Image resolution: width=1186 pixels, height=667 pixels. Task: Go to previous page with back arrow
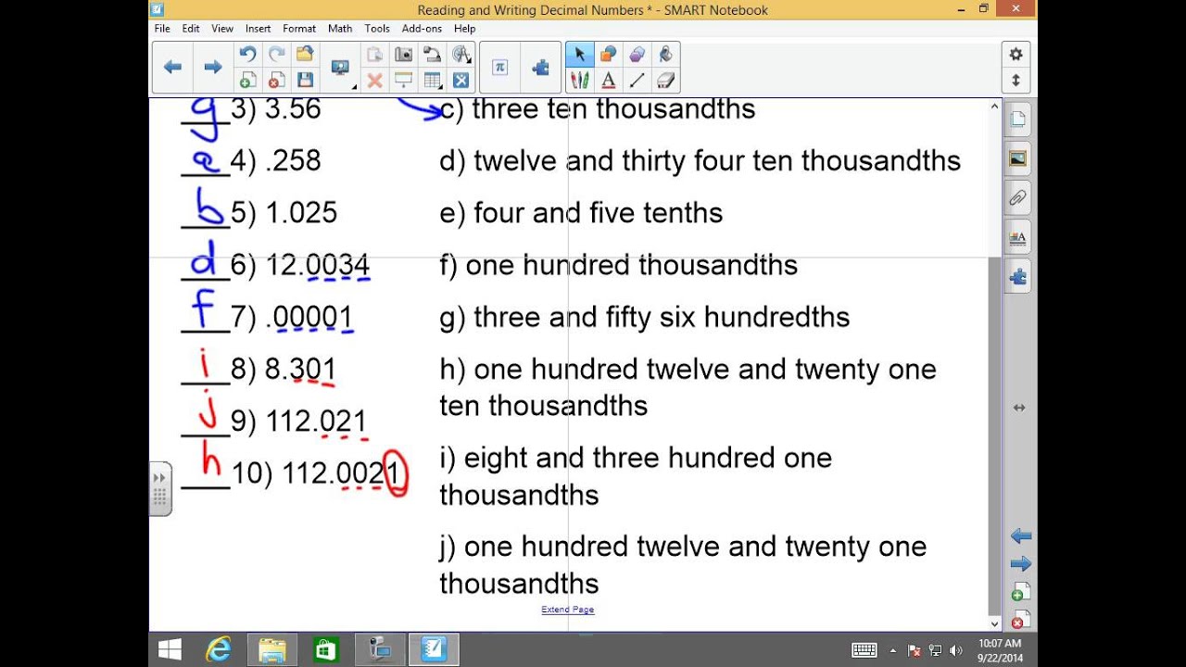coord(172,67)
